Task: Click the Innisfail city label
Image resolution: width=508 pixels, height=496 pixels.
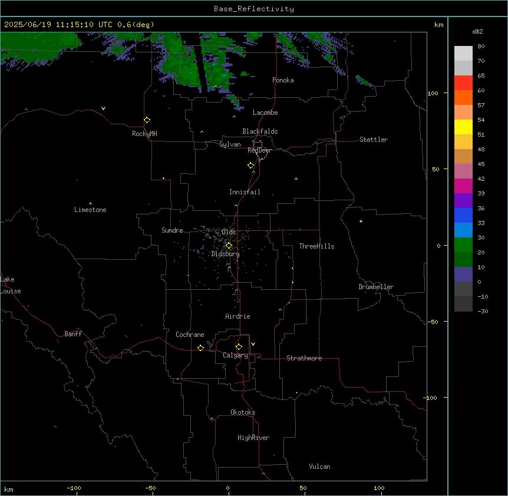Action: pyautogui.click(x=245, y=192)
